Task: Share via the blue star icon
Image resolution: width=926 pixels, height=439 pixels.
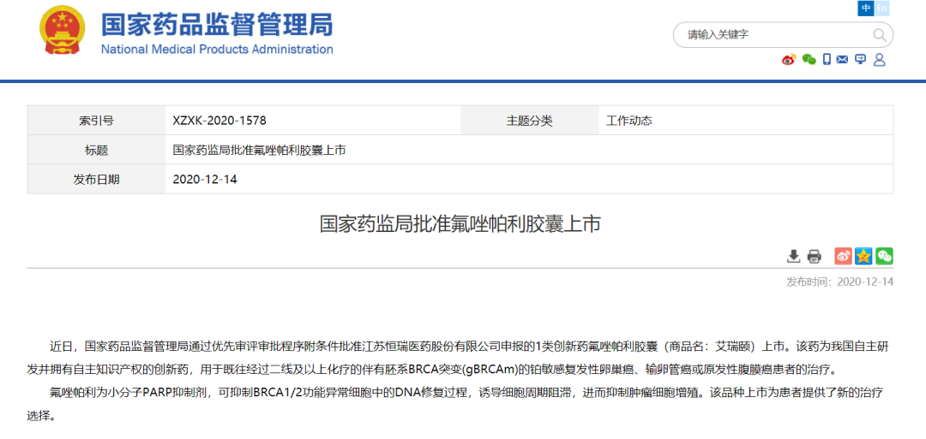Action: 864,257
